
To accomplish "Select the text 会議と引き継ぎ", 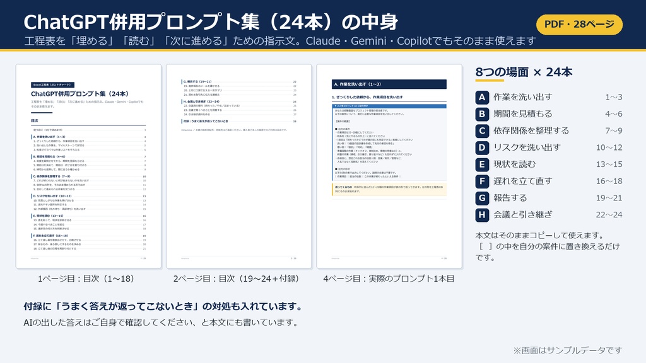I will click(x=523, y=214).
